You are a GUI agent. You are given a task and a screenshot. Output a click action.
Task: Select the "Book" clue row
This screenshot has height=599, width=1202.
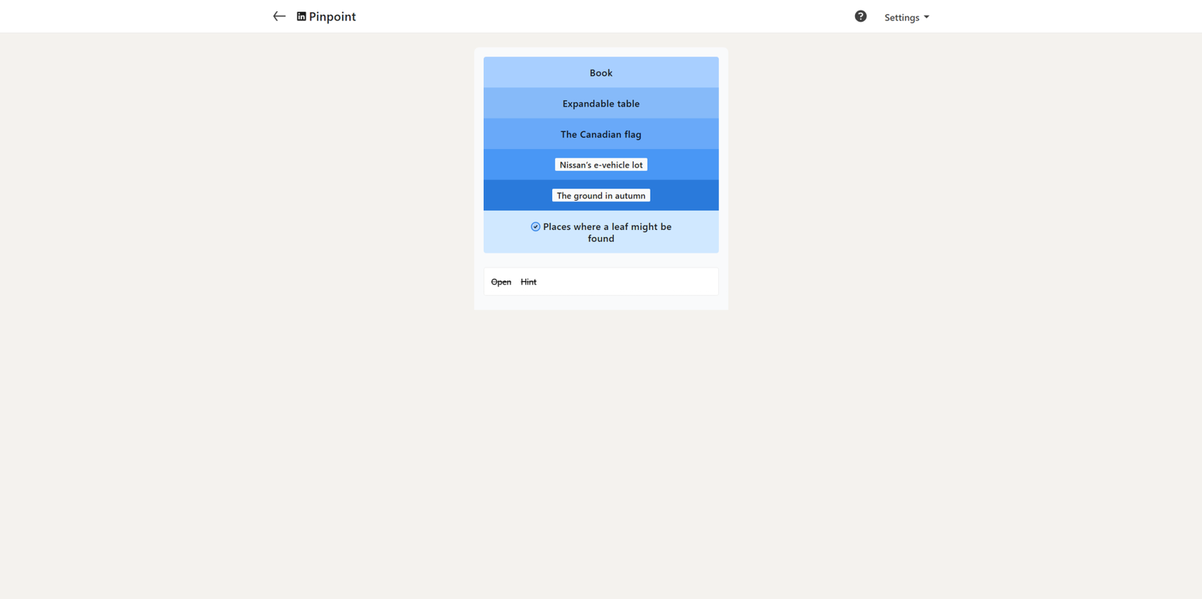point(600,73)
